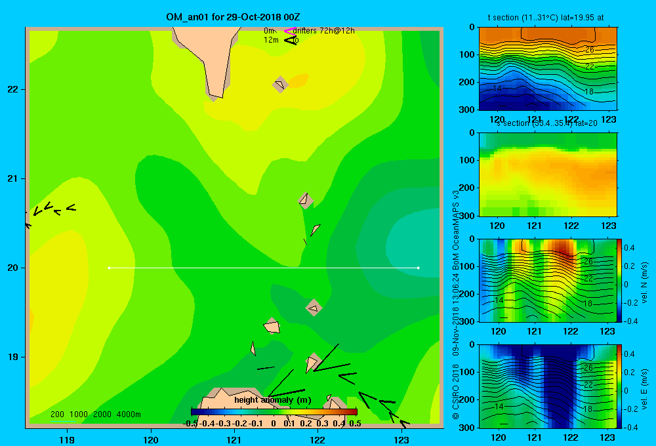
Task: Click the CSIRO BoM OceanMAPS v3 vertical credit text
Action: 456,304
